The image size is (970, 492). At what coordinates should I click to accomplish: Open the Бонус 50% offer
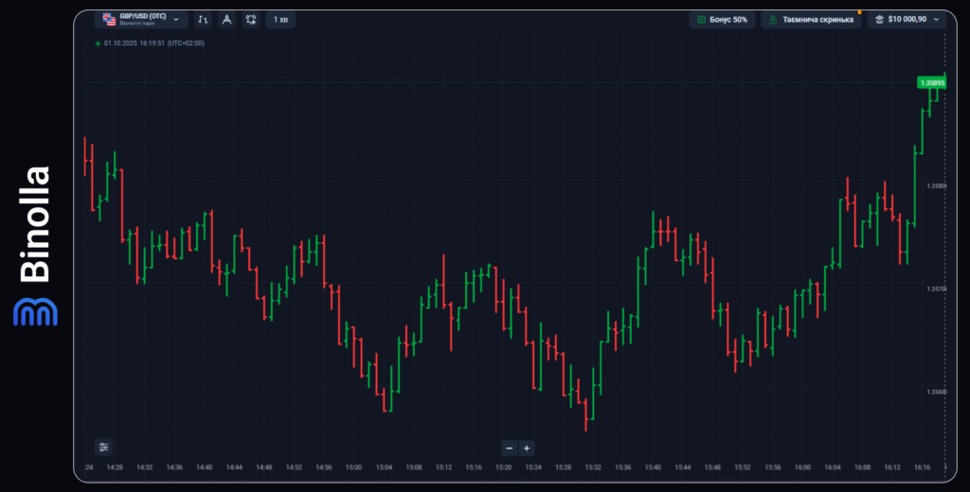pyautogui.click(x=722, y=19)
